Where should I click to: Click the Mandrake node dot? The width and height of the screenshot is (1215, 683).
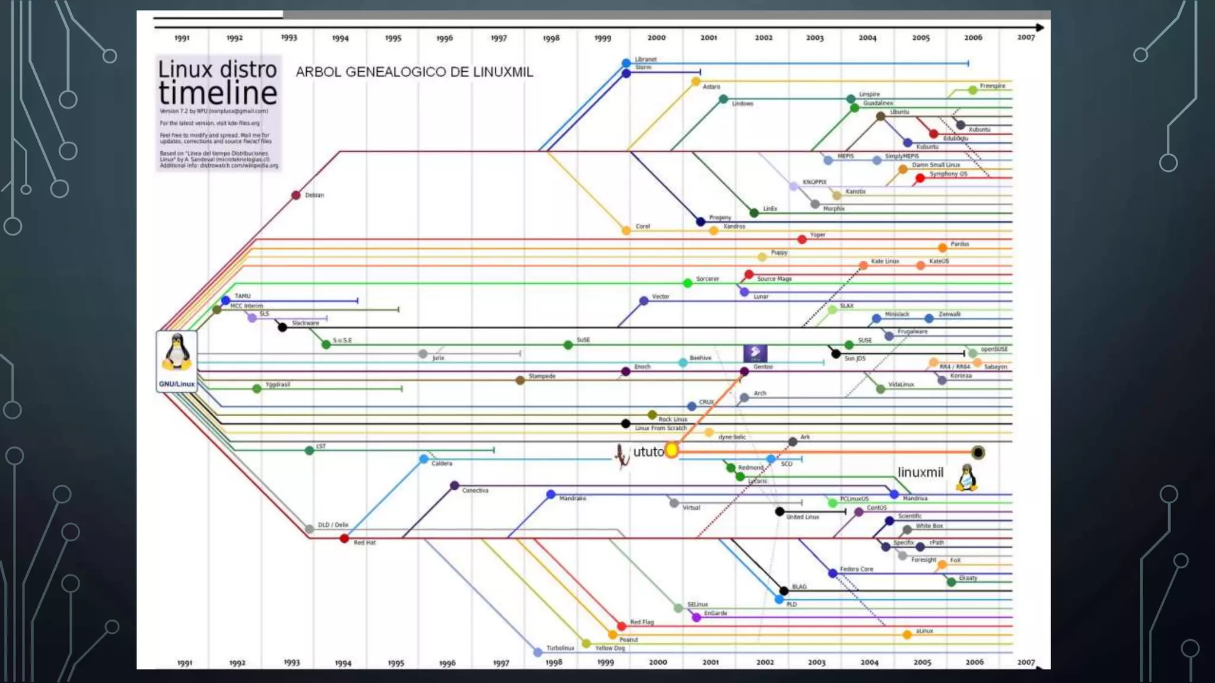click(551, 494)
